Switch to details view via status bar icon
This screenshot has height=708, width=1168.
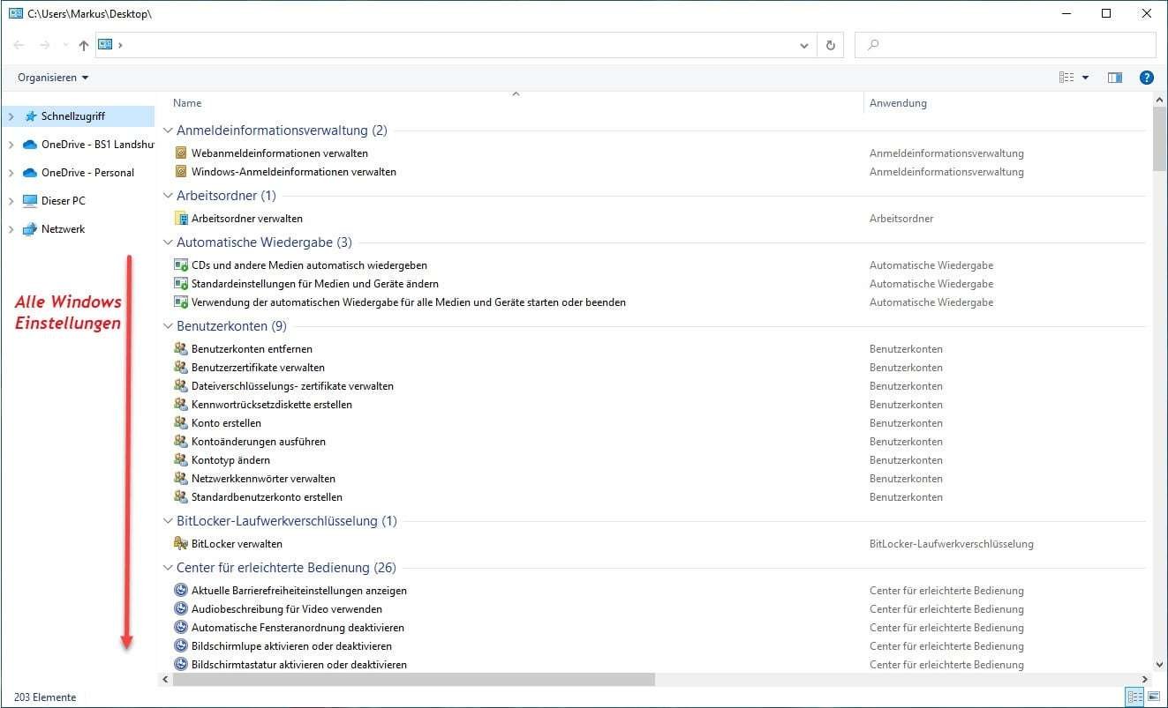click(1134, 697)
